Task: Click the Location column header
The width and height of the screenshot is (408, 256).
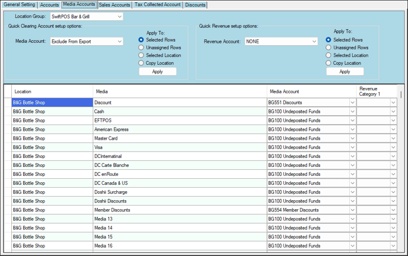Action: [52, 91]
